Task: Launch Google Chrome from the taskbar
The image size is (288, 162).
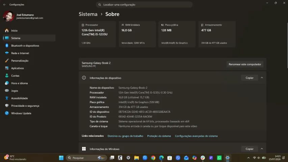Action: pyautogui.click(x=153, y=158)
